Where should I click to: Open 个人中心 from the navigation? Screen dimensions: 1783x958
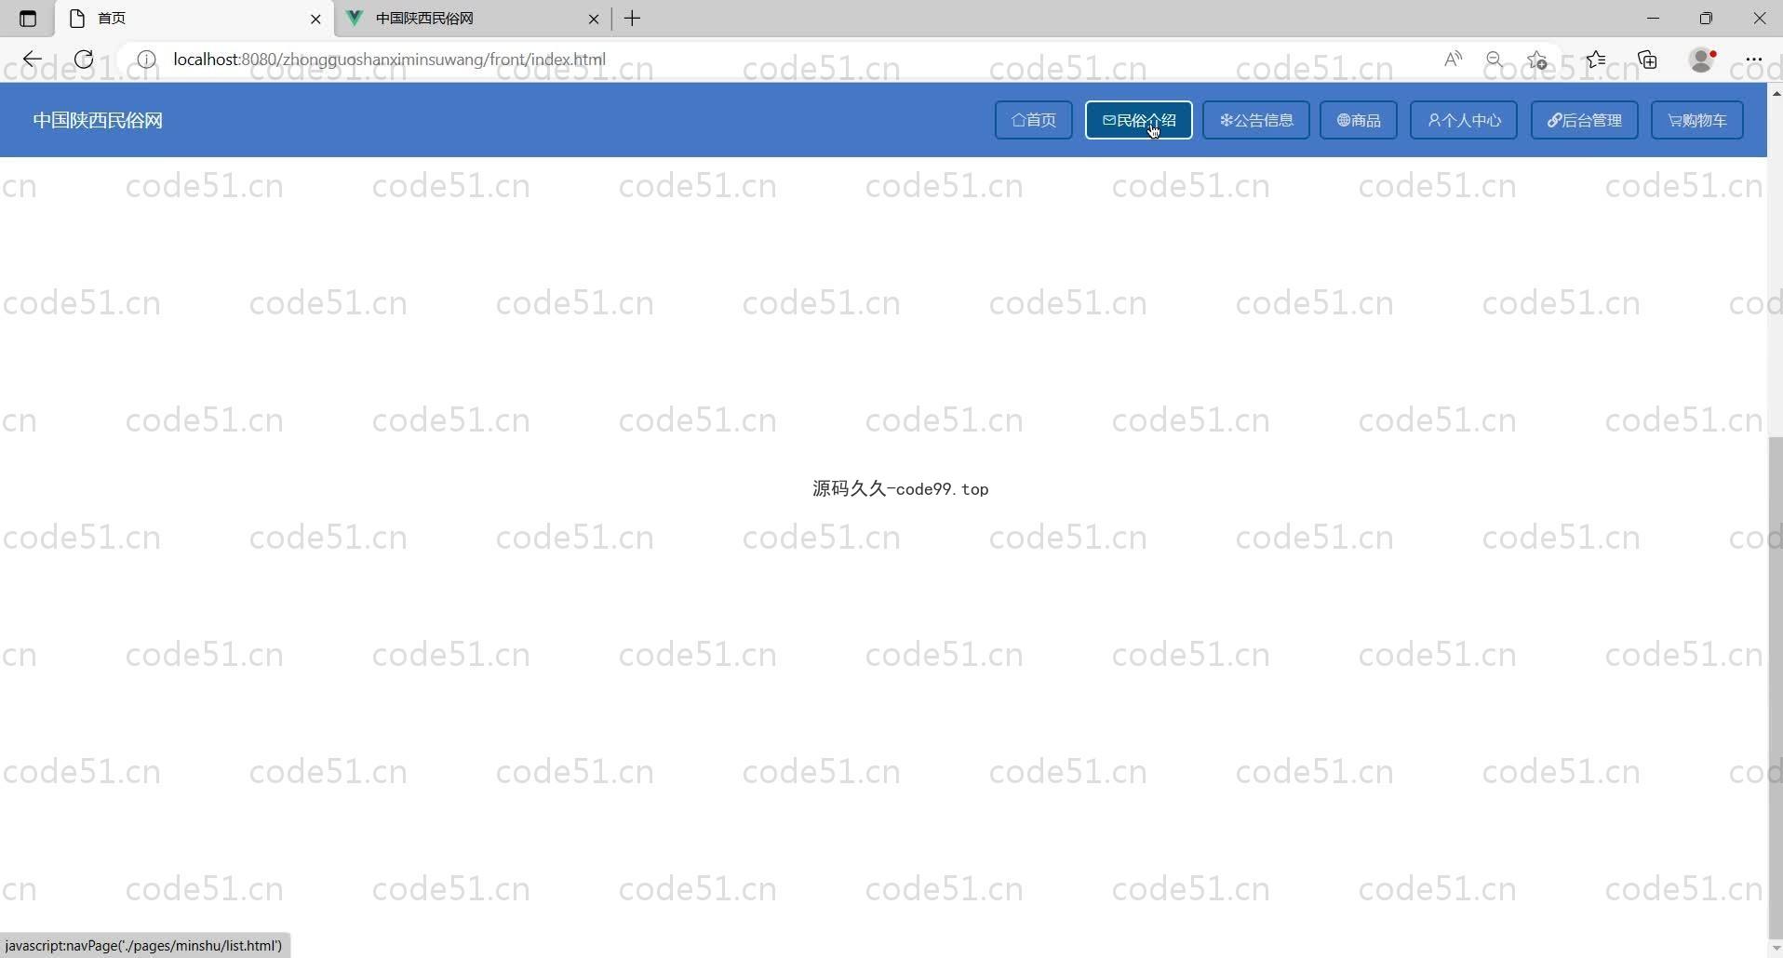(x=1463, y=120)
